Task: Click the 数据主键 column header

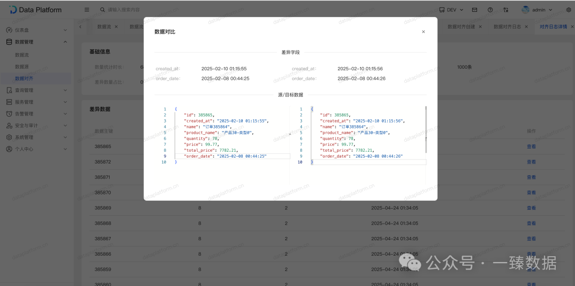Action: pyautogui.click(x=103, y=131)
